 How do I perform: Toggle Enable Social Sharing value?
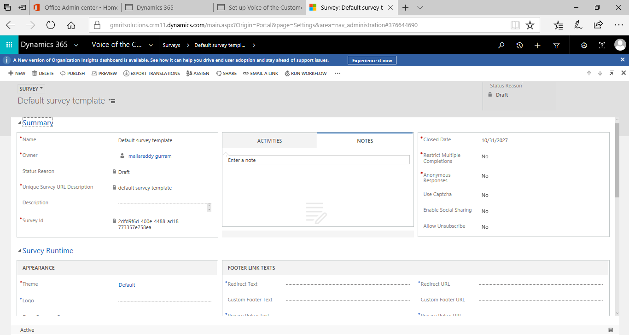pyautogui.click(x=485, y=211)
